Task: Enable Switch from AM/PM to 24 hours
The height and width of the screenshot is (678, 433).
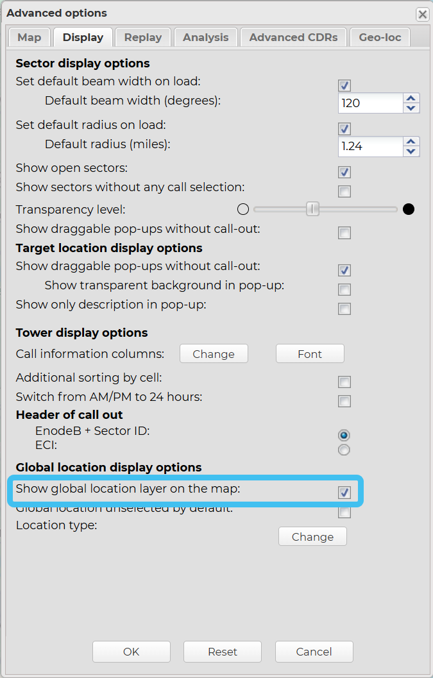Action: (344, 402)
